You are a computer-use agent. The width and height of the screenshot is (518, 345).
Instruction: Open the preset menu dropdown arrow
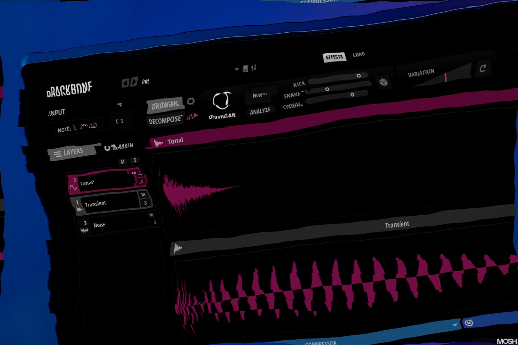pos(237,69)
